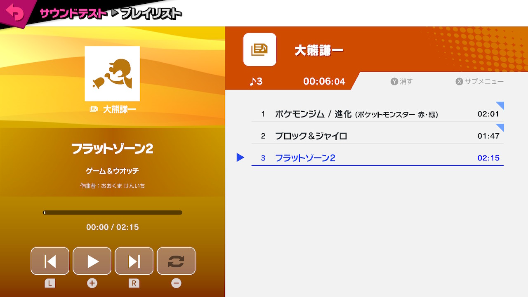This screenshot has width=528, height=297.
Task: Click the 02:15 duration of track 3
Action: (x=488, y=158)
